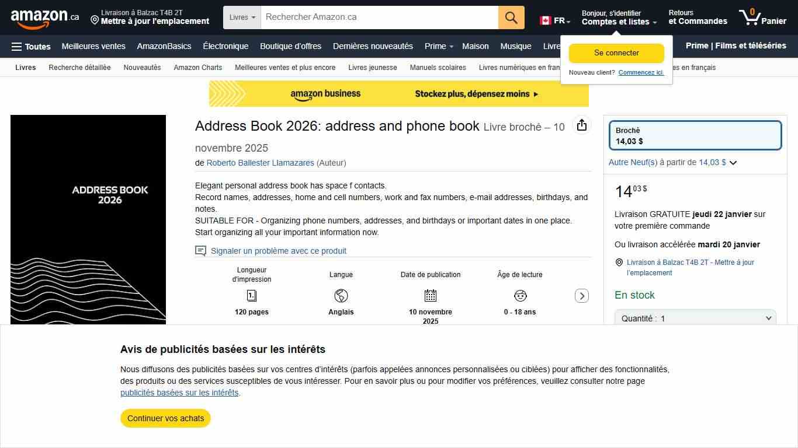
Task: Open the Livres search category dropdown
Action: click(x=242, y=17)
